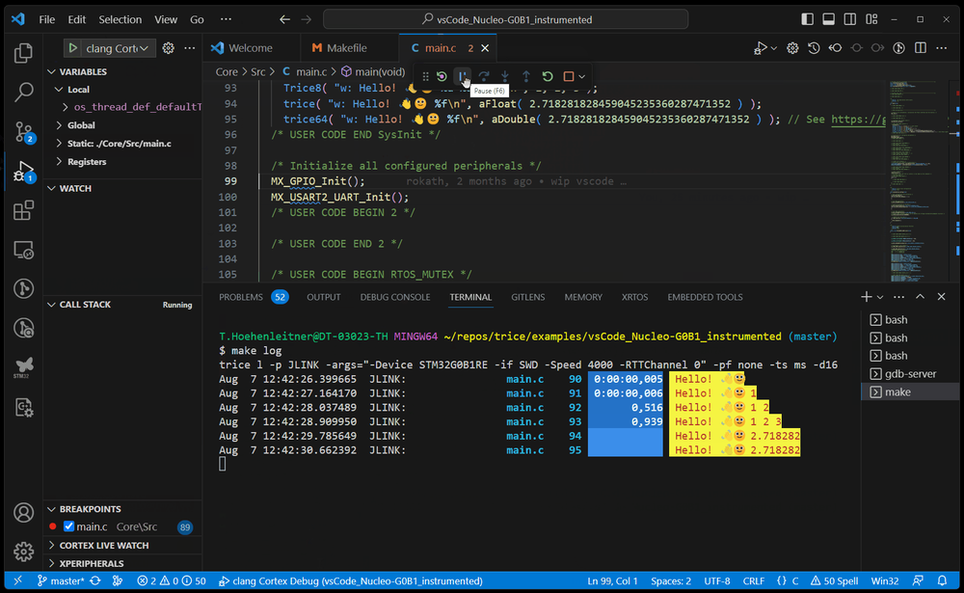Open the new terminal dropdown arrow
The height and width of the screenshot is (593, 964).
click(880, 297)
